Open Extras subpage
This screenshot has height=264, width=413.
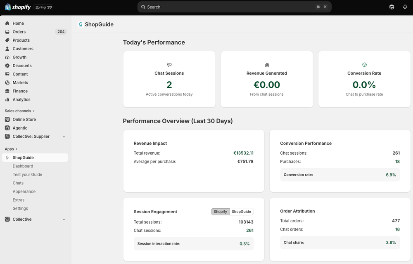click(19, 200)
